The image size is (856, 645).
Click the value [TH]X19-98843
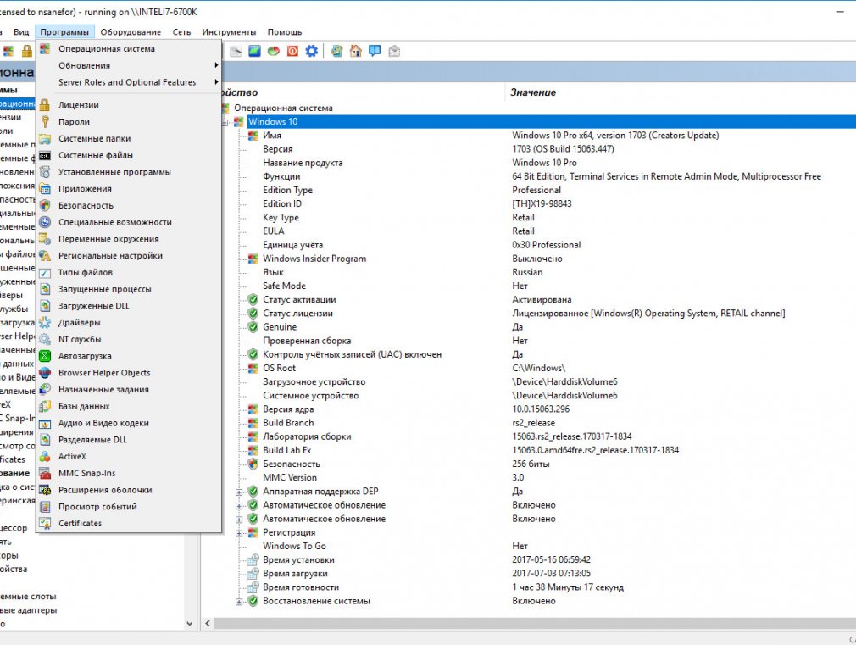542,203
